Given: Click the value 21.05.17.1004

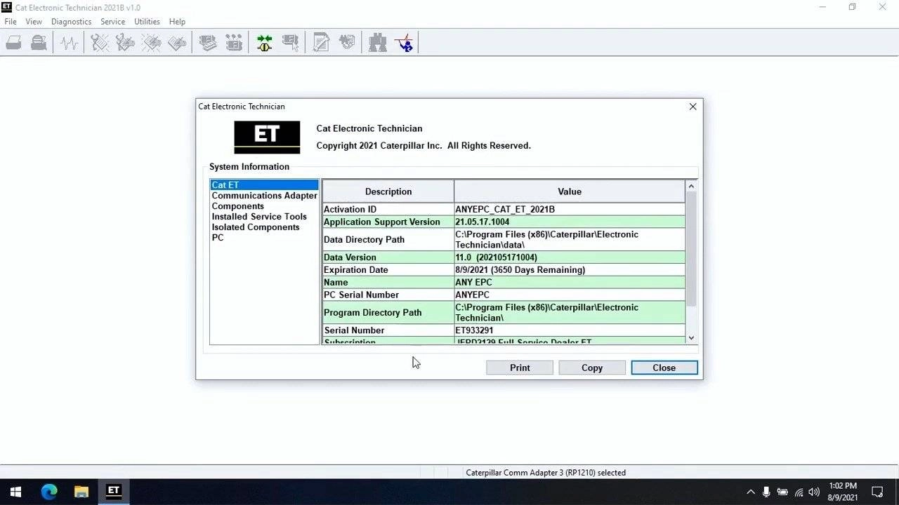Looking at the screenshot, I should click(x=483, y=222).
